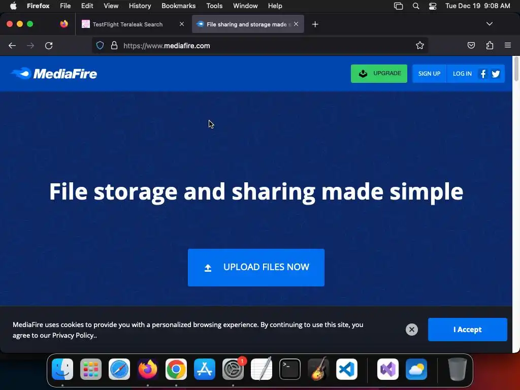
Task: Click the forward navigation arrow
Action: [x=30, y=45]
